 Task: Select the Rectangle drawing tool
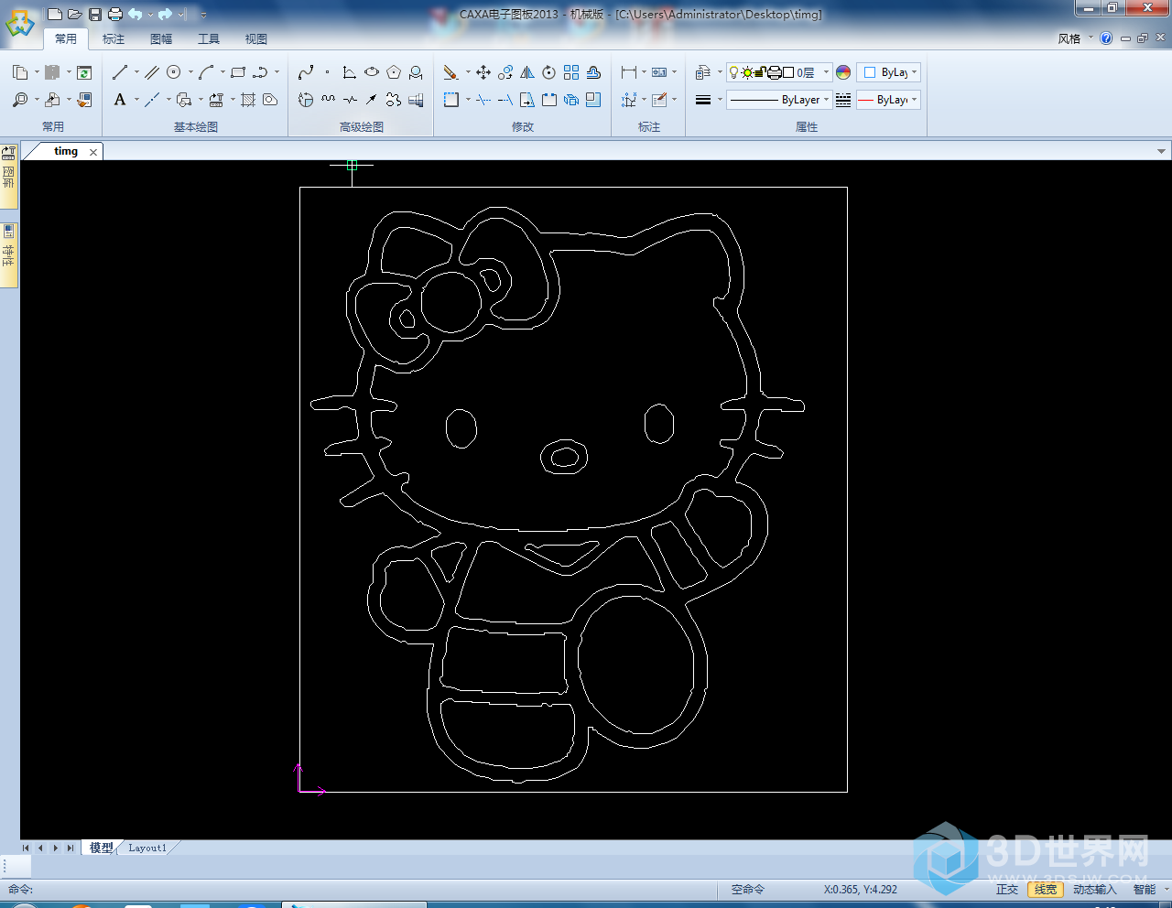pyautogui.click(x=238, y=72)
